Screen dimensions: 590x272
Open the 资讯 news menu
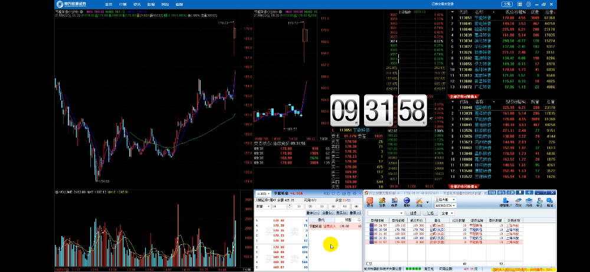pyautogui.click(x=137, y=4)
